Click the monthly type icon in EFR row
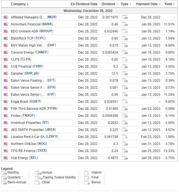 (125, 88)
